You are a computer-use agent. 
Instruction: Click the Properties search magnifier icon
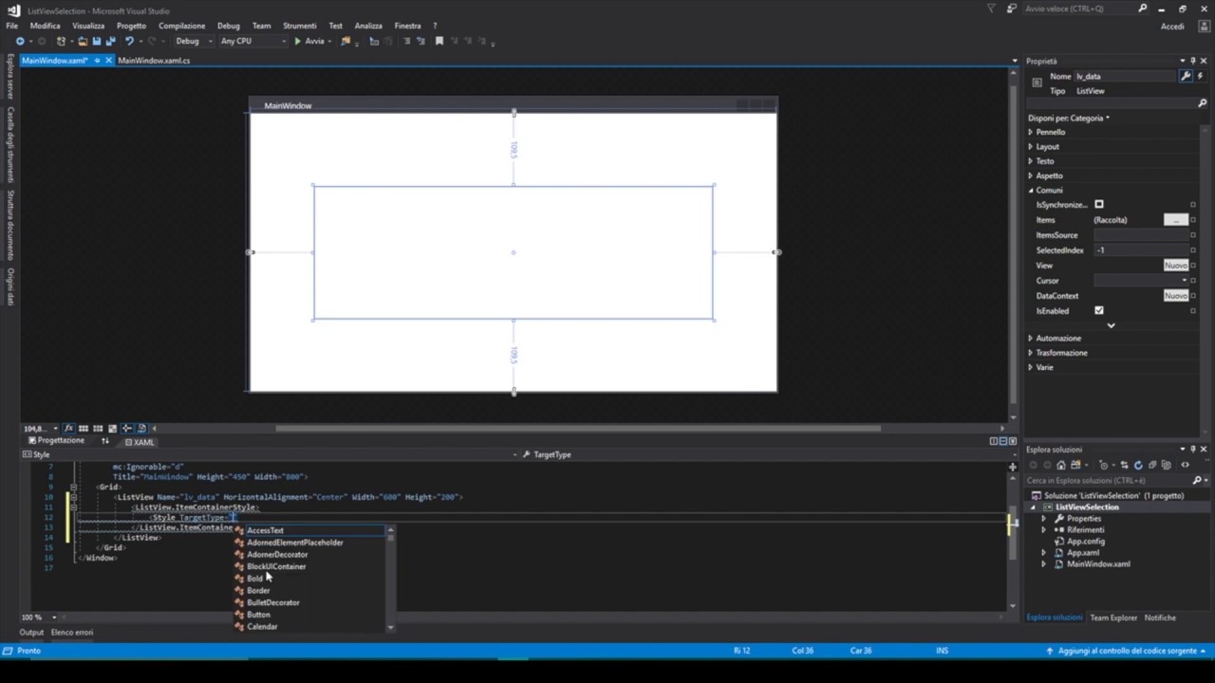[x=1202, y=102]
